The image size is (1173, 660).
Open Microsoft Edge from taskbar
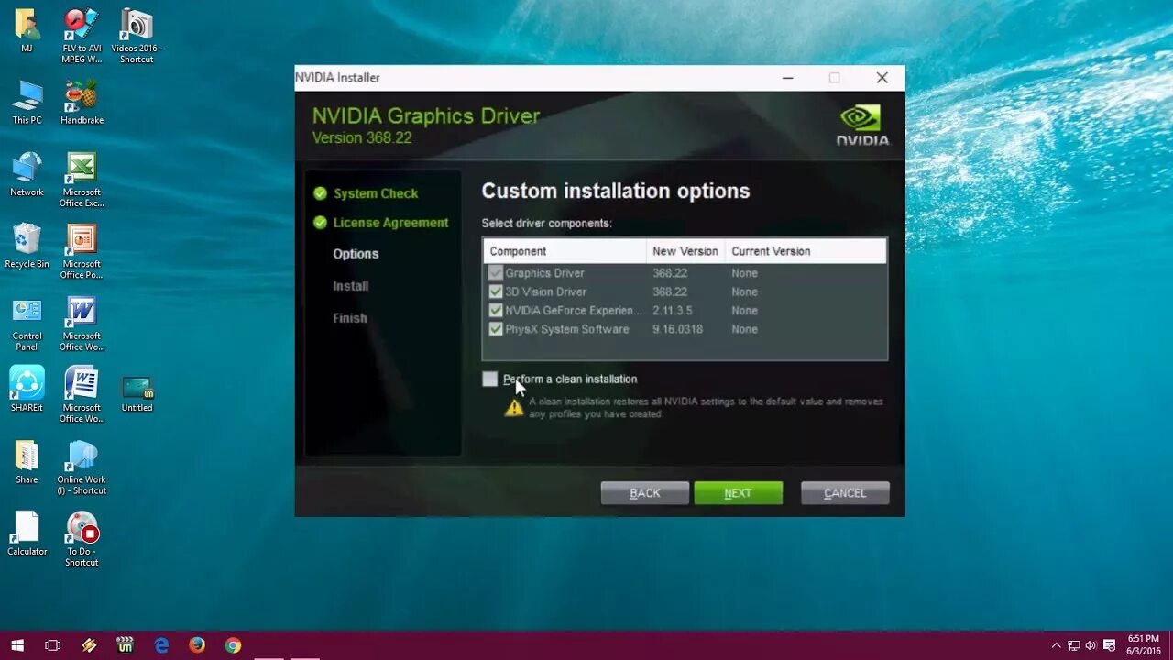pyautogui.click(x=161, y=645)
